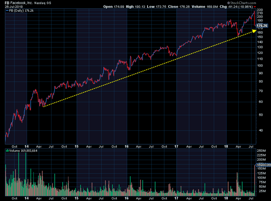Click the Close 176.26 header value
The width and height of the screenshot is (271, 201).
179,7
